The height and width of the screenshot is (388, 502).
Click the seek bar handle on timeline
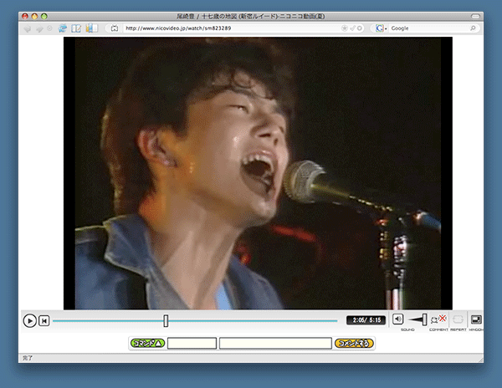166,320
